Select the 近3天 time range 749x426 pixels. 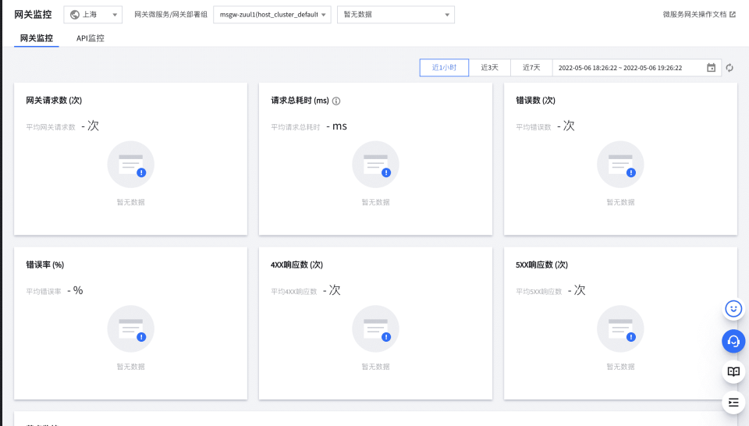point(489,68)
